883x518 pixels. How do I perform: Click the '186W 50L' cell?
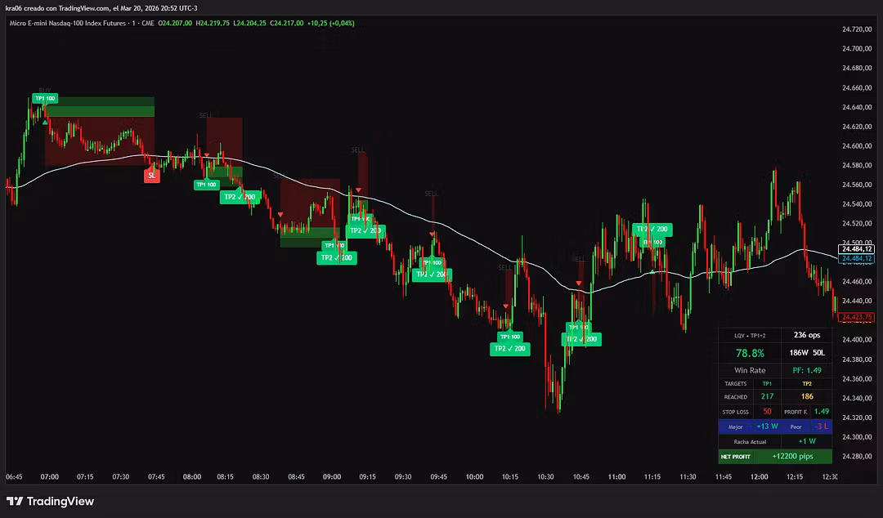point(807,353)
